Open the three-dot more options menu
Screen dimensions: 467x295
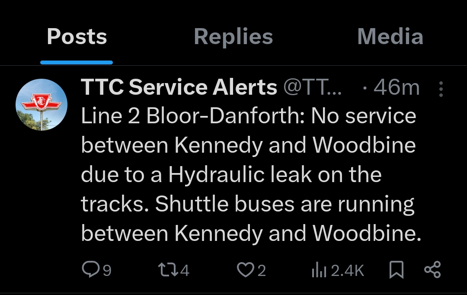click(x=441, y=89)
